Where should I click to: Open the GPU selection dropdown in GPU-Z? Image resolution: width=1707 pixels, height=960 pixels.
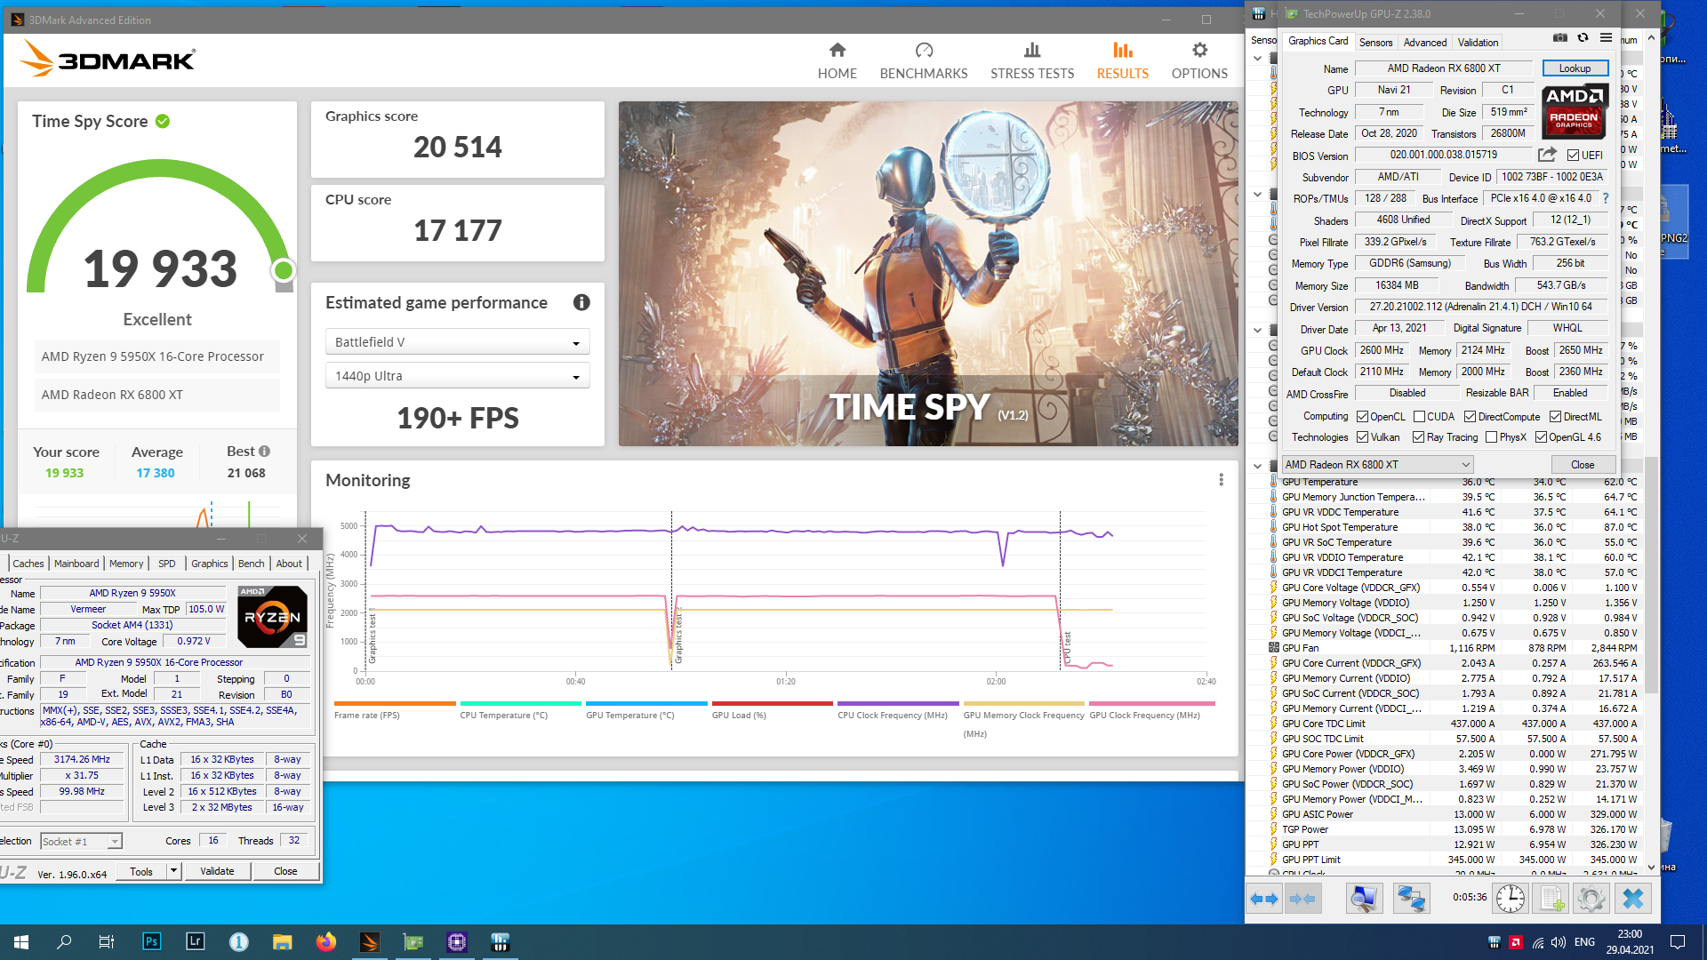click(1377, 465)
